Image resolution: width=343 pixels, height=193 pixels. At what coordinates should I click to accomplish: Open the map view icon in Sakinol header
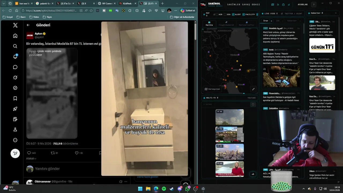tap(273, 5)
